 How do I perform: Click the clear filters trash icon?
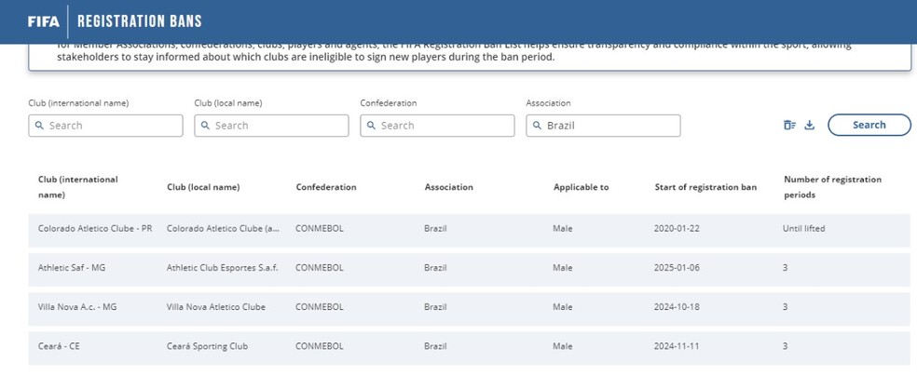[789, 126]
